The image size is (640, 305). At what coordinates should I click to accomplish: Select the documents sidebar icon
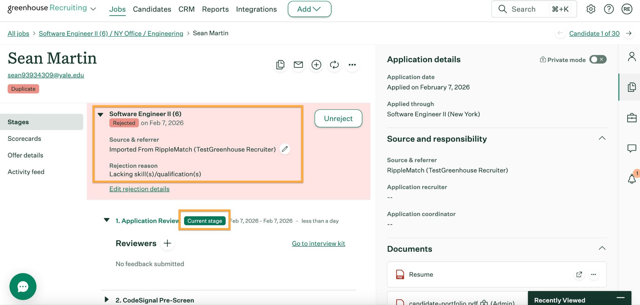pyautogui.click(x=632, y=87)
